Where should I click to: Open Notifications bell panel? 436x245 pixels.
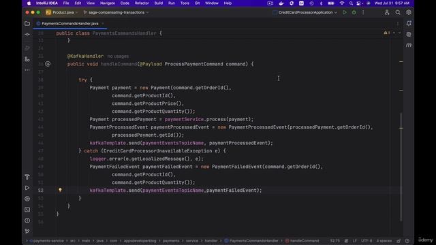[409, 24]
